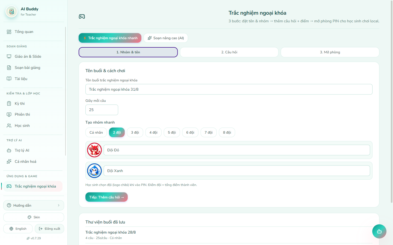Click the AI Buddy owl logo
This screenshot has width=393, height=245.
11,11
